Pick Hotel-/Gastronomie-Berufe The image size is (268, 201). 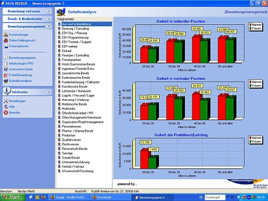(x=78, y=64)
